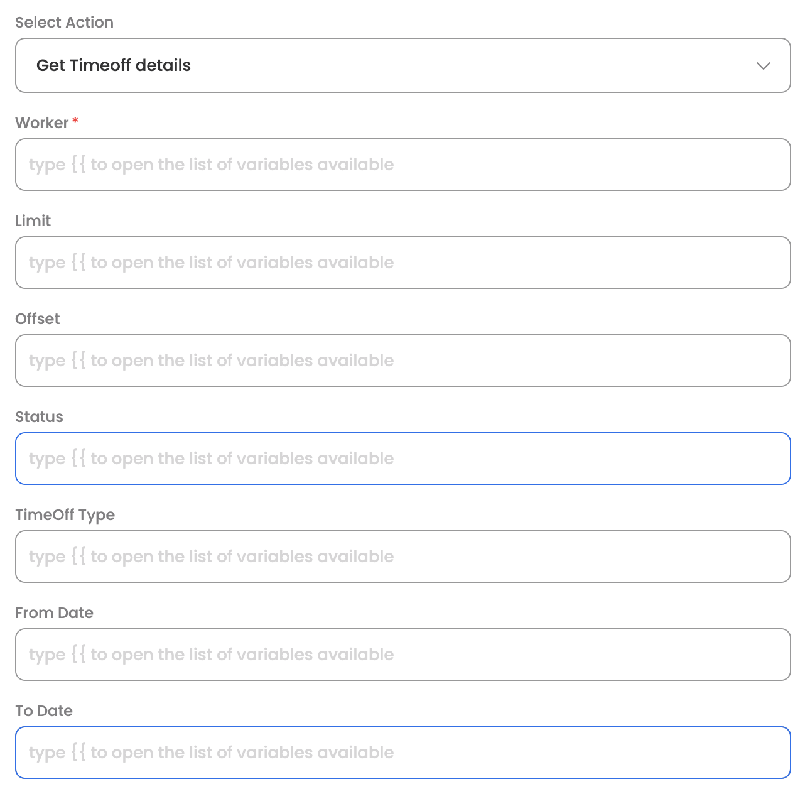Screen dimensions: 805x799
Task: Click the chevron arrow in Select Action
Action: click(x=763, y=66)
